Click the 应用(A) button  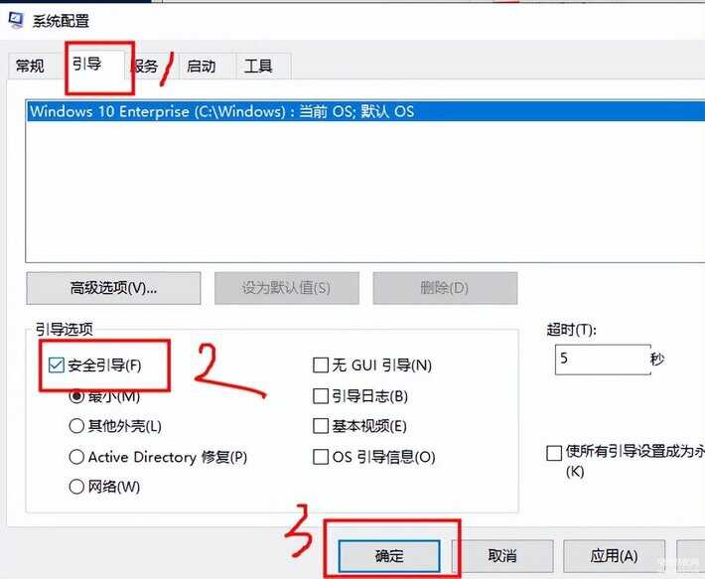pyautogui.click(x=614, y=556)
